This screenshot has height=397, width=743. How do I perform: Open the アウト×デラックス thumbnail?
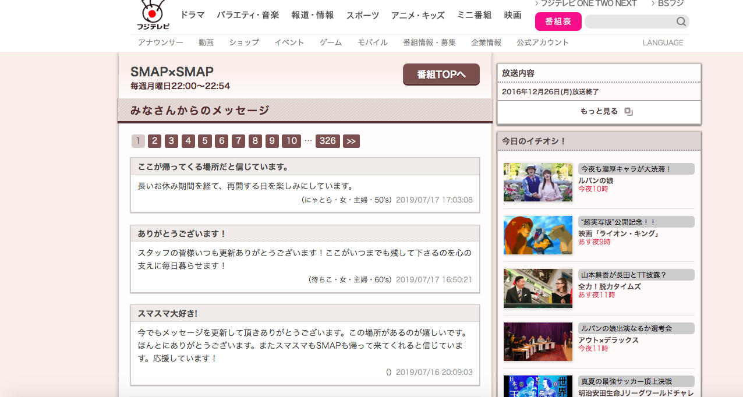coord(537,341)
